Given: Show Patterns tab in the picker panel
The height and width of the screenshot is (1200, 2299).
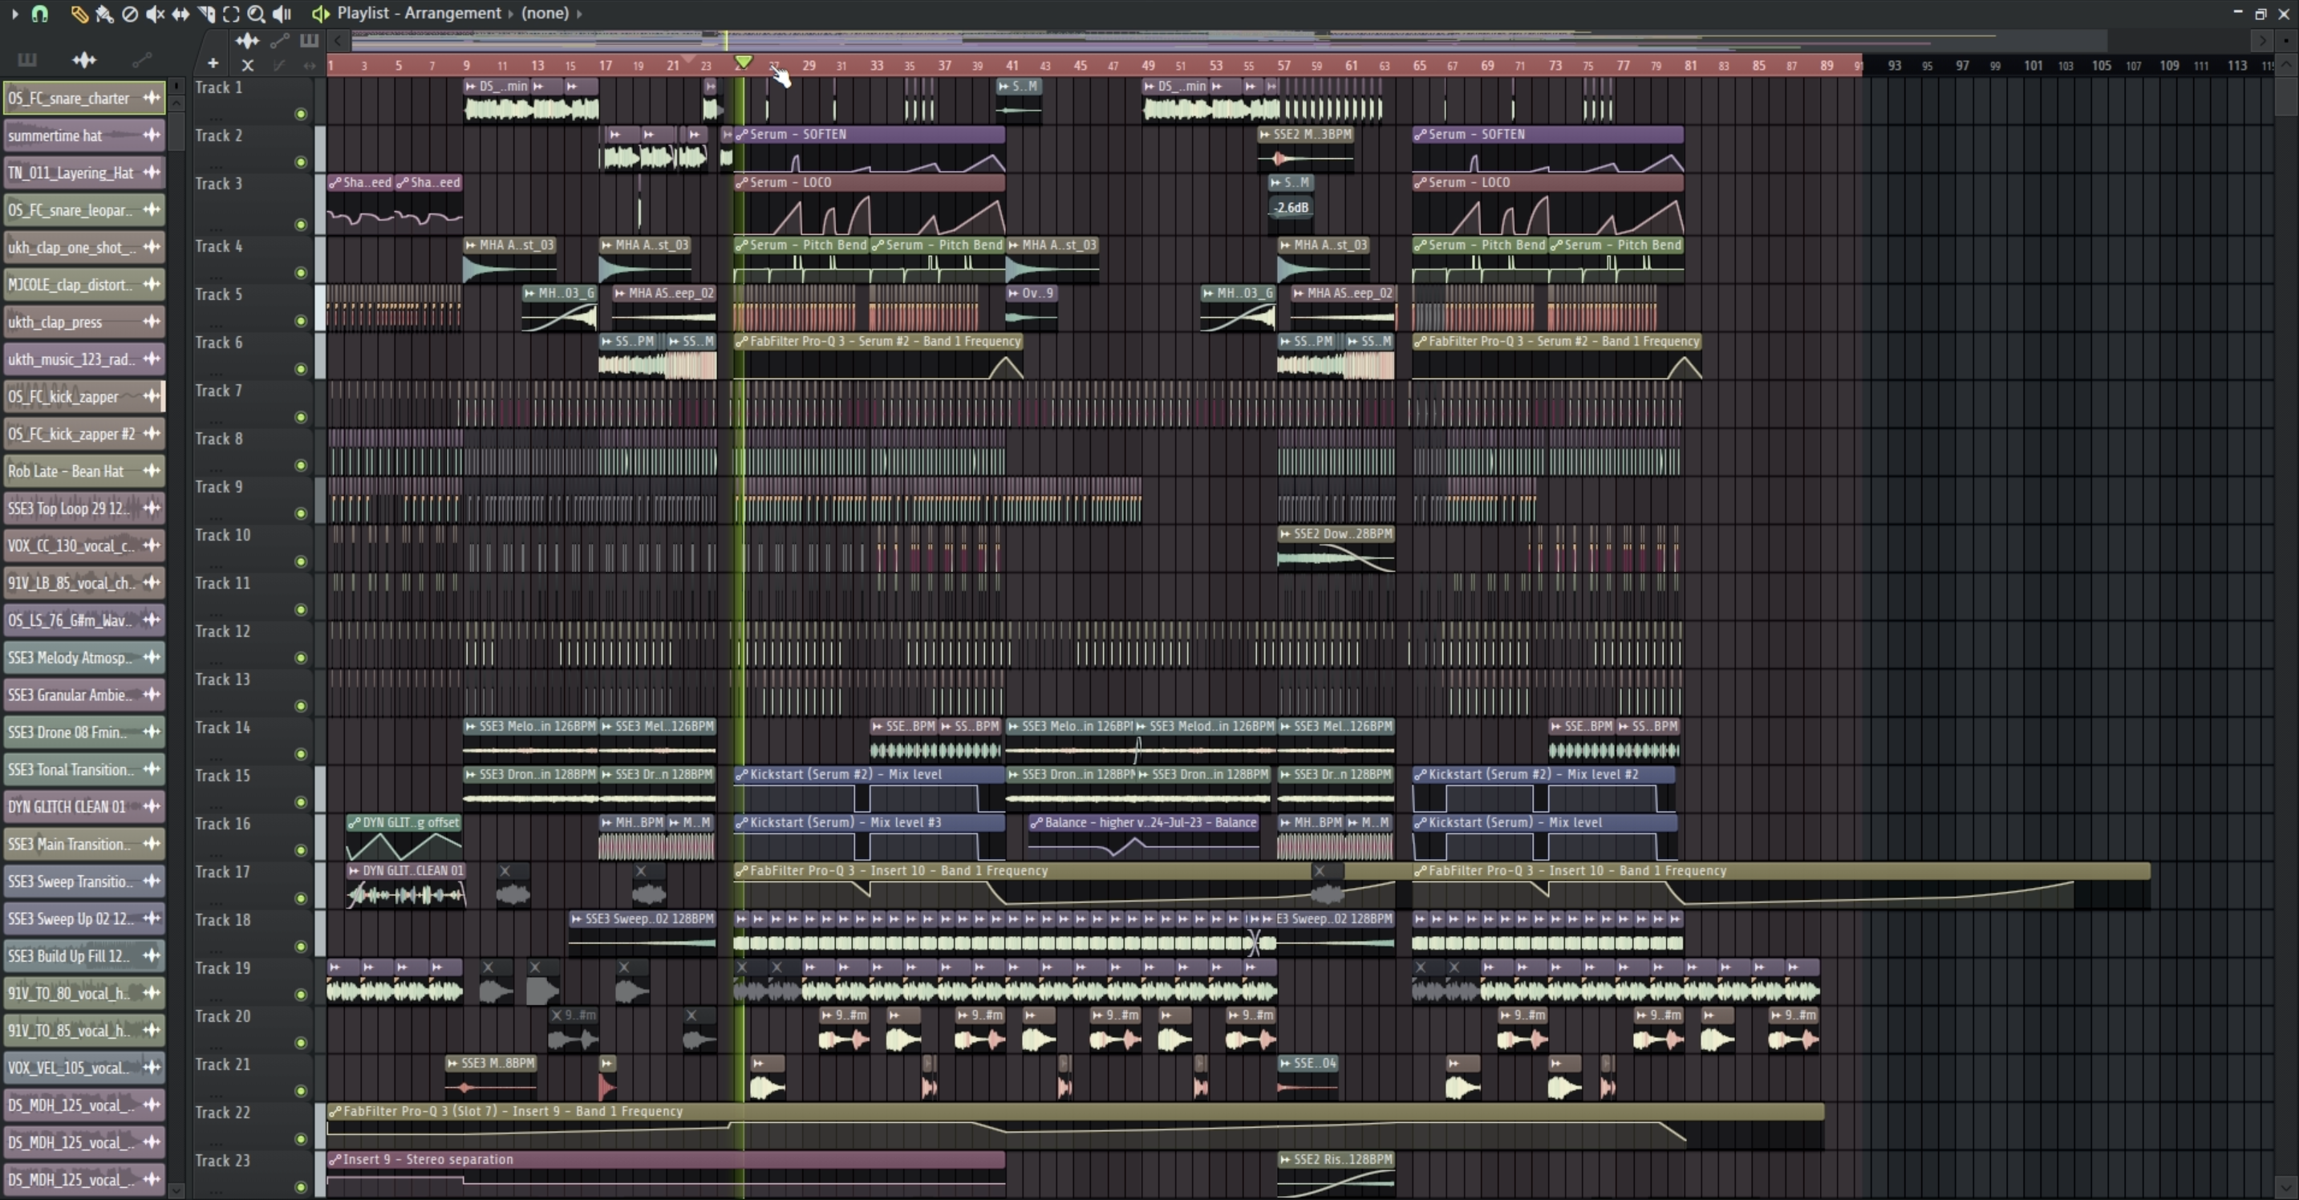Looking at the screenshot, I should (26, 60).
